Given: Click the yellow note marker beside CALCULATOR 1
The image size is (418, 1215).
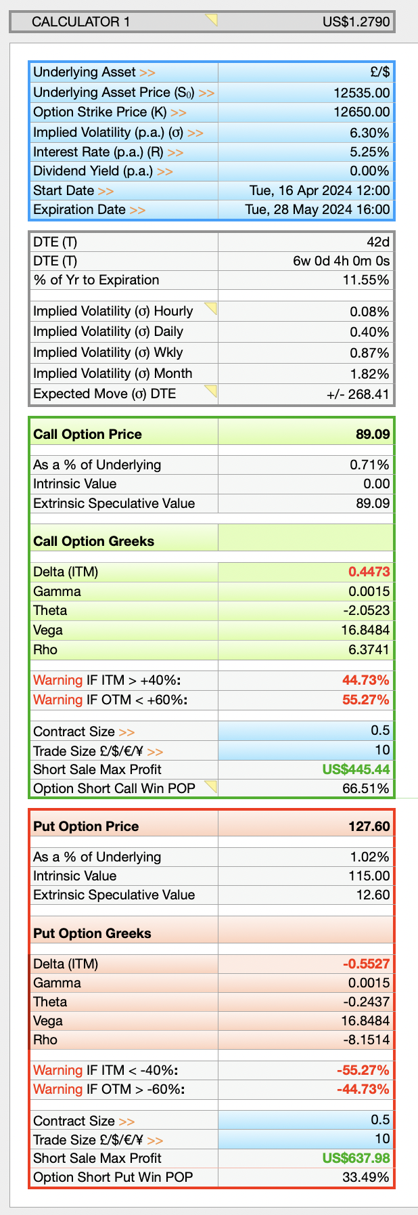Looking at the screenshot, I should [x=212, y=20].
